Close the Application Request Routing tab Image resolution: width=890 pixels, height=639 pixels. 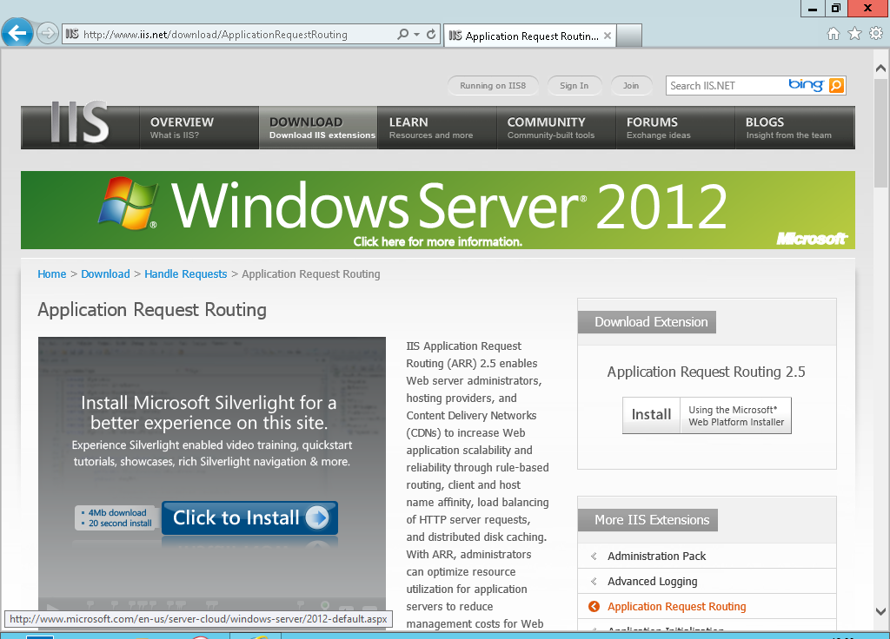tap(608, 36)
